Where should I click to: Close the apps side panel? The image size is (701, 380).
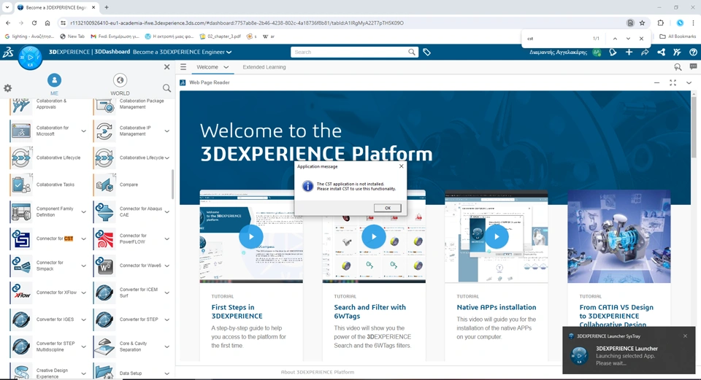click(166, 67)
